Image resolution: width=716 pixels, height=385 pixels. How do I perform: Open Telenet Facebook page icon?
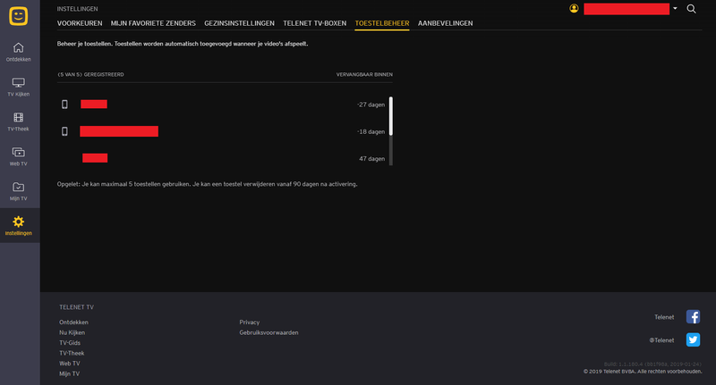(x=693, y=316)
